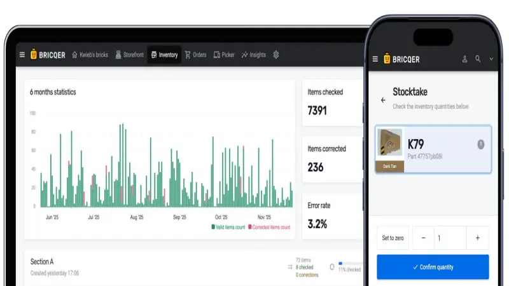Open user account icon on phone
Viewport: 509px width, 286px height.
[x=464, y=59]
